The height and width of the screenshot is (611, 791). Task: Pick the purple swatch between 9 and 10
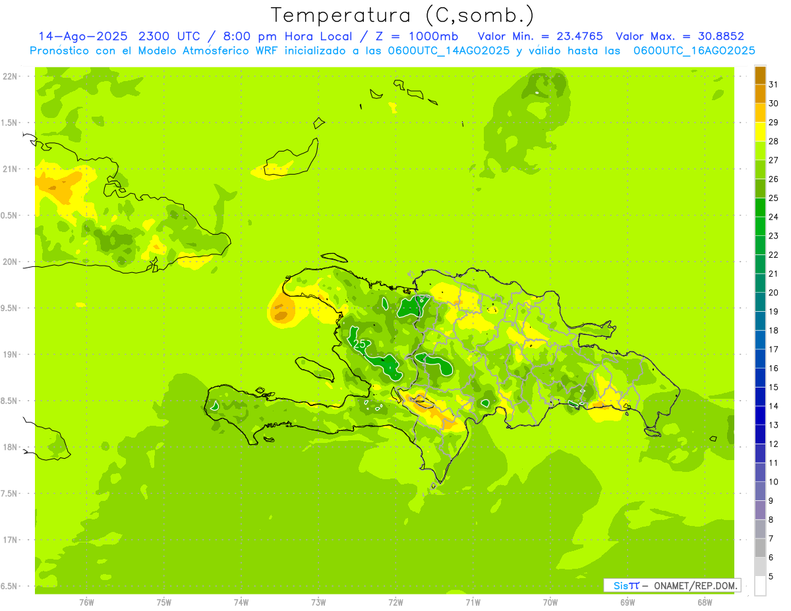(x=760, y=491)
